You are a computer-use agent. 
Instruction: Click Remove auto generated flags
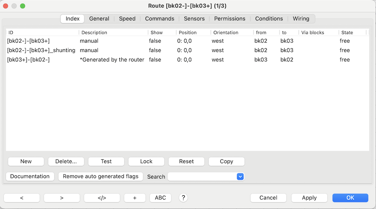click(x=101, y=176)
